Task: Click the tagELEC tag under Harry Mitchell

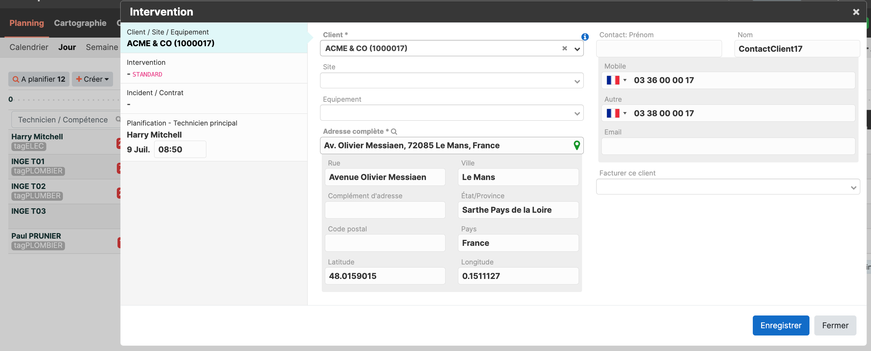Action: click(29, 146)
